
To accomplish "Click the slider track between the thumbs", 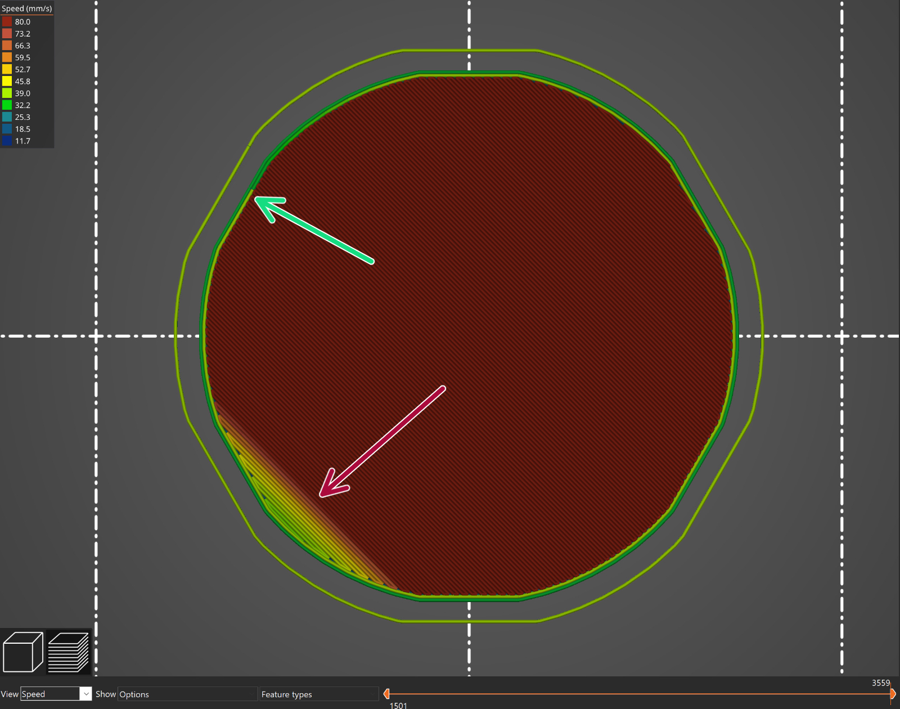I will (x=640, y=694).
